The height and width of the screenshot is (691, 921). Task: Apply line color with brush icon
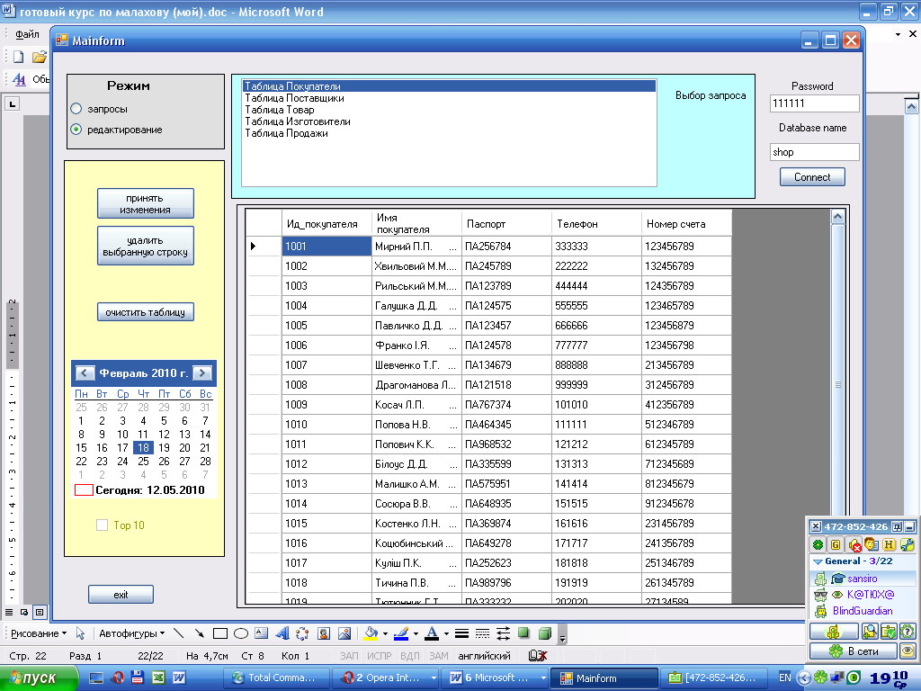pos(401,633)
